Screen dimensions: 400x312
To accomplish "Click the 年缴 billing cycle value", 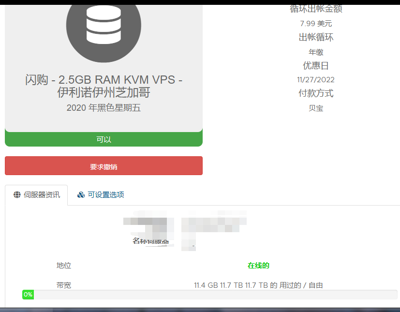I will (316, 52).
